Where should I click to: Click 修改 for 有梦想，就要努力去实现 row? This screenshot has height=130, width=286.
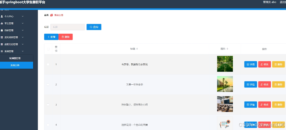tap(265, 64)
